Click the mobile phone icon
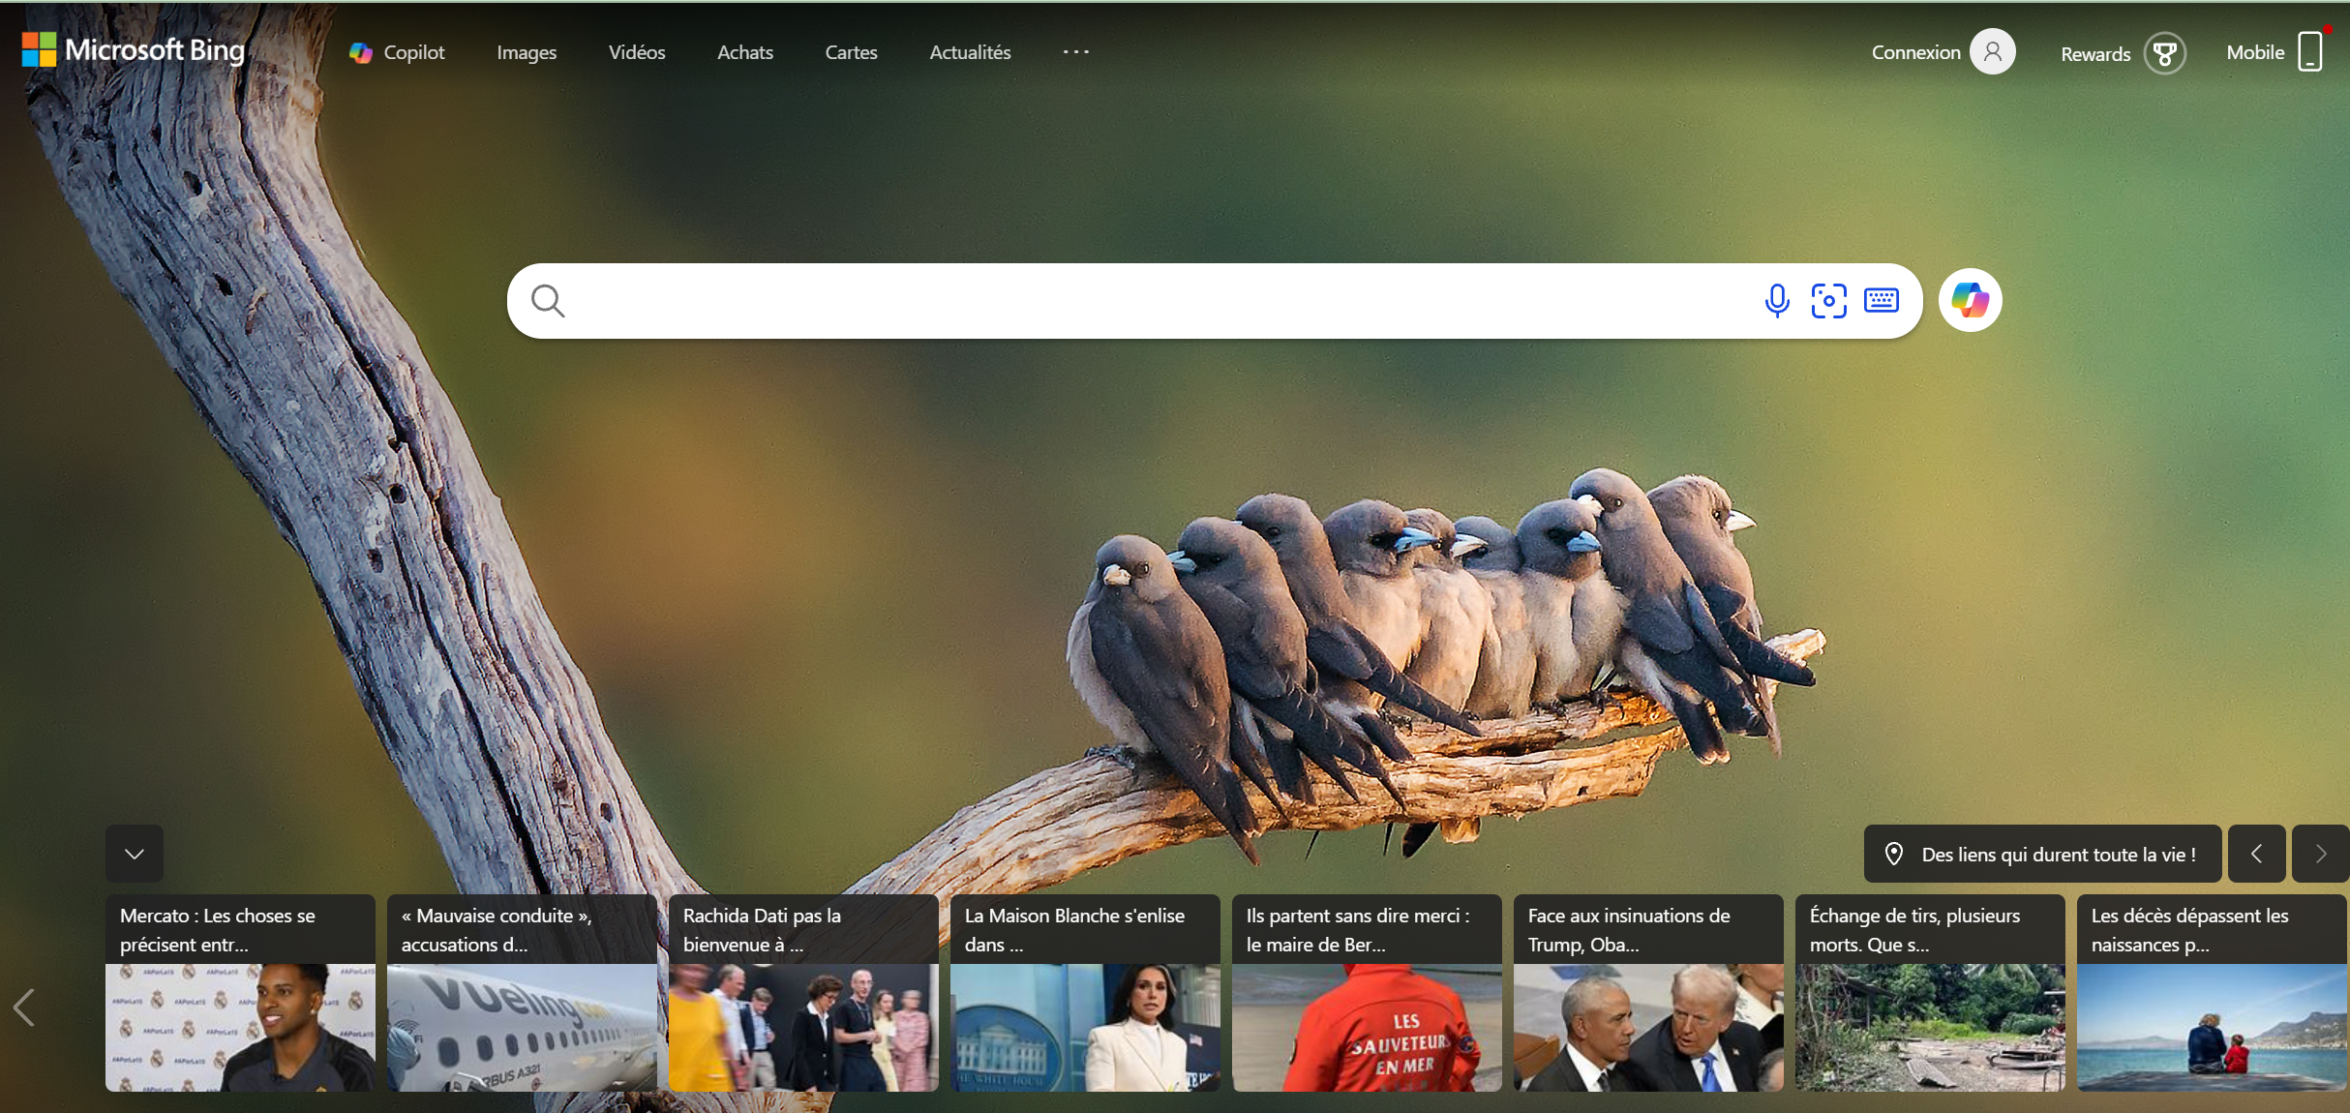 pyautogui.click(x=2310, y=51)
